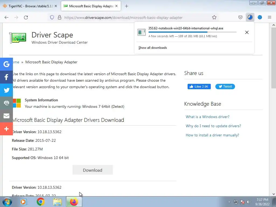The image size is (276, 207).
Task: Share via the Google sidebar icon
Action: tap(6, 64)
